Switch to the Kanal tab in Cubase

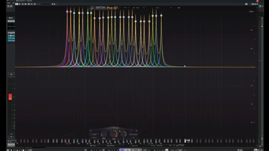coord(11,18)
